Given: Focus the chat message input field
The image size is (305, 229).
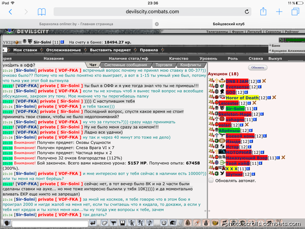Looking at the screenshot, I should [50, 223].
